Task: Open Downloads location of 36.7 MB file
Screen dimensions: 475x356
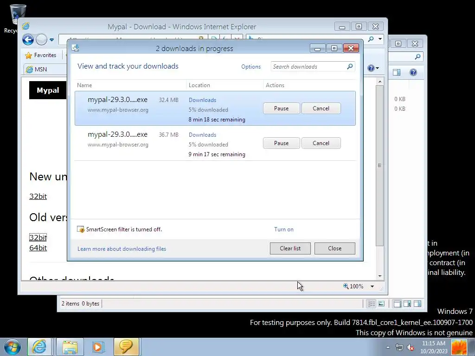Action: (x=202, y=135)
